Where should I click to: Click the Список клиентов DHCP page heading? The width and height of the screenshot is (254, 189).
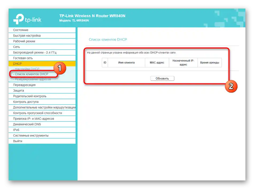point(108,40)
